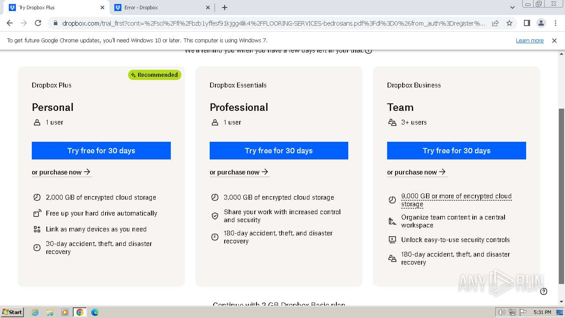Screen dimensions: 565x318
Task: Click the 2,000 GB storage clock icon
Action: 37,197
